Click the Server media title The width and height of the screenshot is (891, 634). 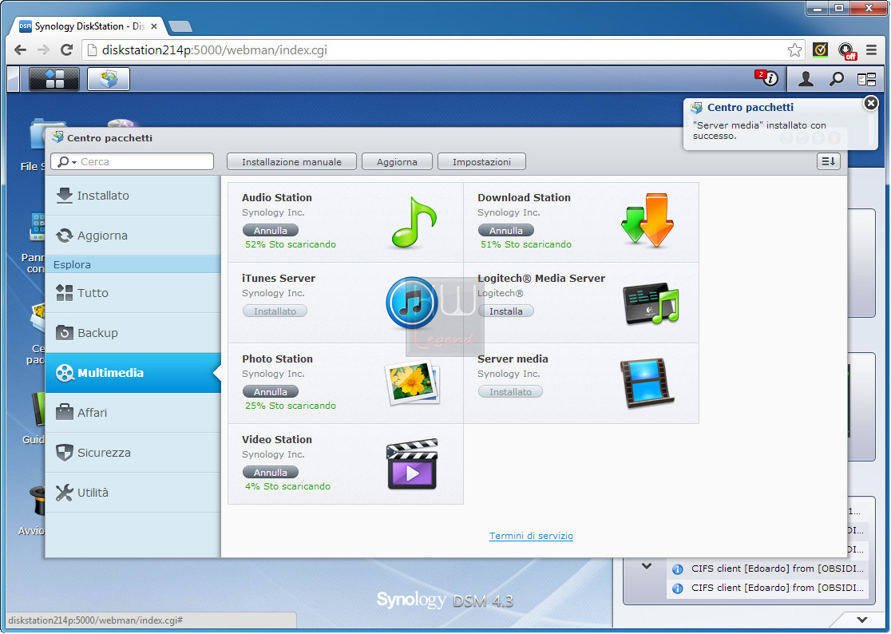click(513, 359)
